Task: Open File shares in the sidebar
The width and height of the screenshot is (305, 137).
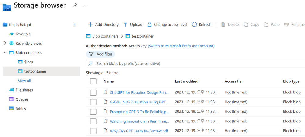Action: click(24, 90)
